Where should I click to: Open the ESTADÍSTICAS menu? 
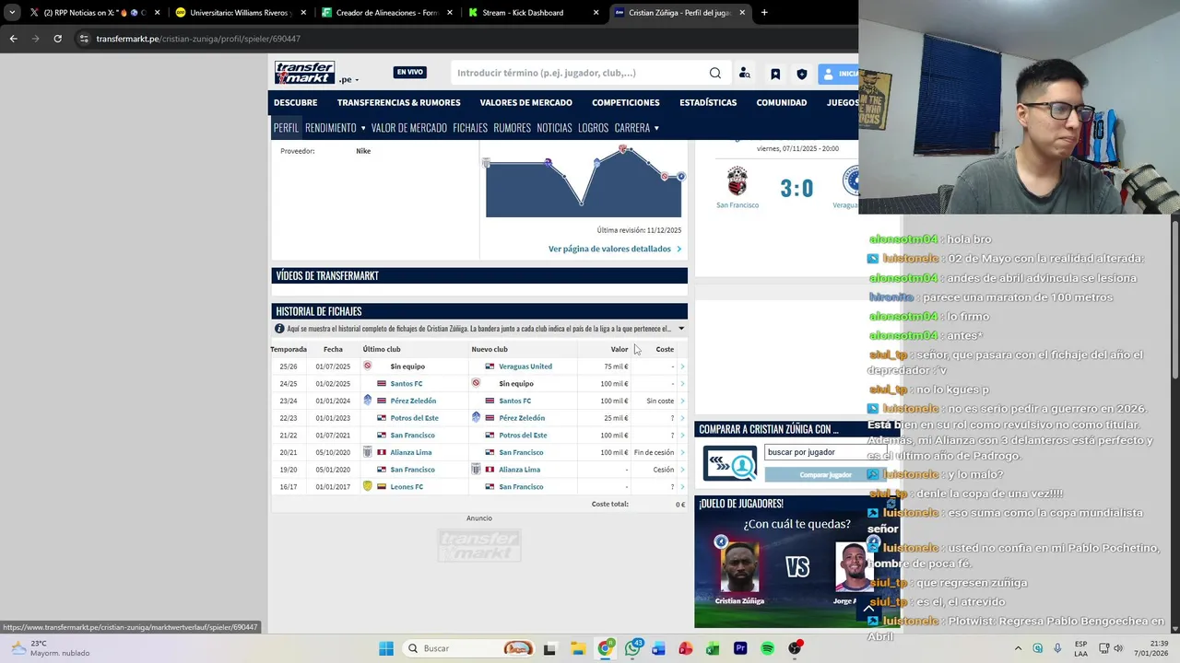click(708, 102)
